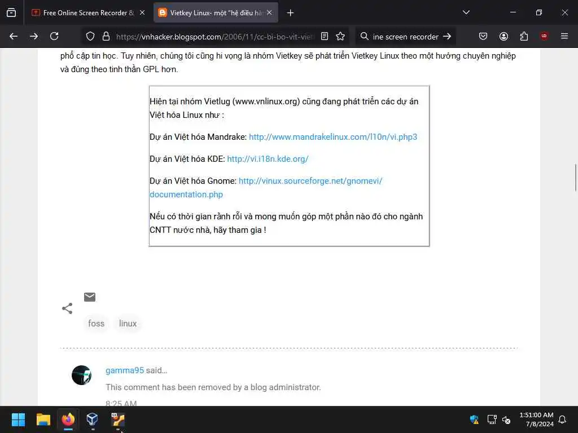The width and height of the screenshot is (578, 433).
Task: Click the email post envelope icon
Action: tap(90, 297)
